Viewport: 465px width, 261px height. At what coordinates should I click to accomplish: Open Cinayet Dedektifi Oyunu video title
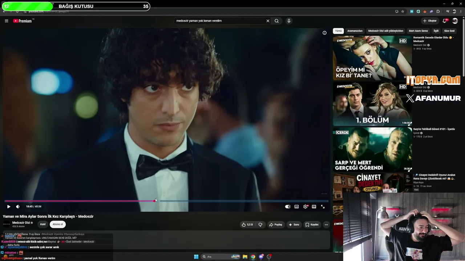click(x=435, y=177)
